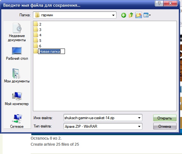Select folder named 4

click(x=37, y=35)
